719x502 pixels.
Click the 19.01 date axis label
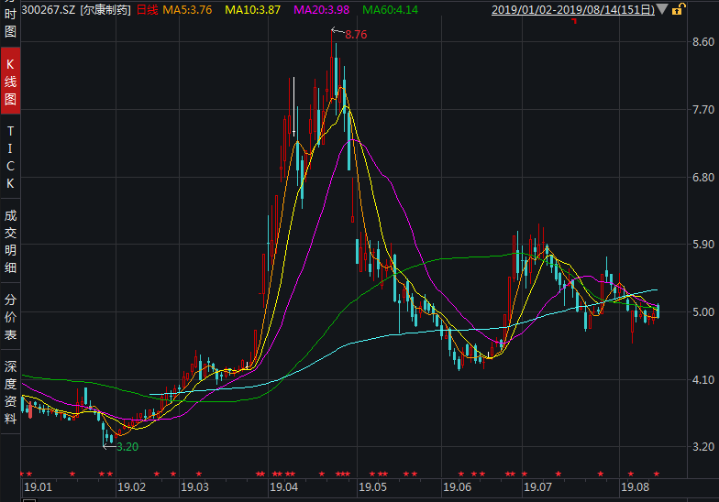tap(39, 487)
